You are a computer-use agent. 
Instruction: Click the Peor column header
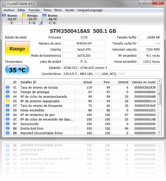[102, 82]
